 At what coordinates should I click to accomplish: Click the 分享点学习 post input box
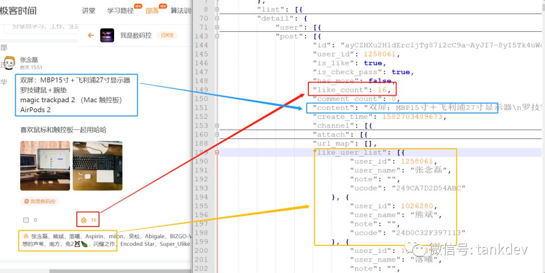click(x=42, y=27)
